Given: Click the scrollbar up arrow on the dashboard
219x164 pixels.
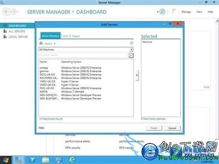Looking at the screenshot, I should click(x=217, y=21).
